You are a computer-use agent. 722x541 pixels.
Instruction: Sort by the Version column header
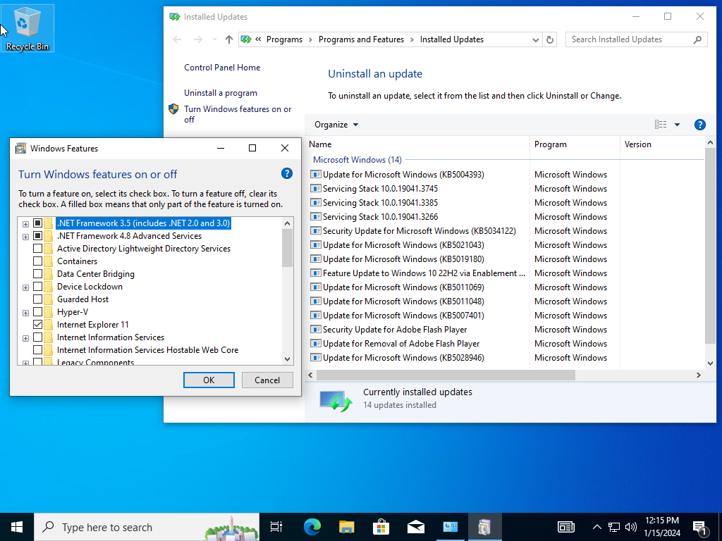[661, 144]
